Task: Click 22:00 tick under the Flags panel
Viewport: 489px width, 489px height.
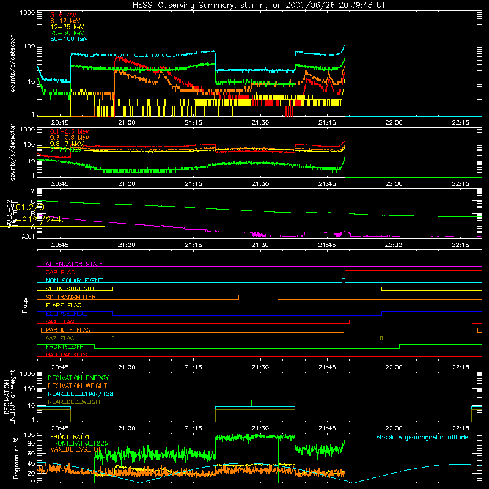Action: [x=394, y=367]
